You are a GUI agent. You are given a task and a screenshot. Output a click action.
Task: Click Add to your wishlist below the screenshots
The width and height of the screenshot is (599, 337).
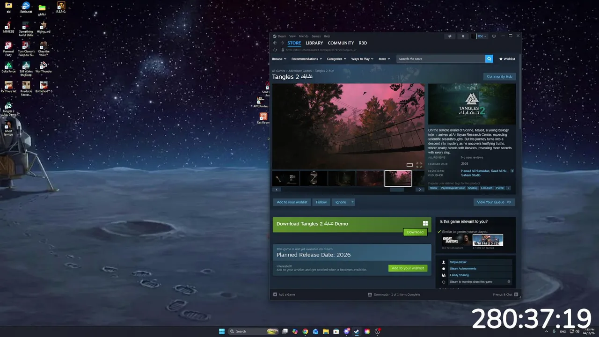click(292, 202)
